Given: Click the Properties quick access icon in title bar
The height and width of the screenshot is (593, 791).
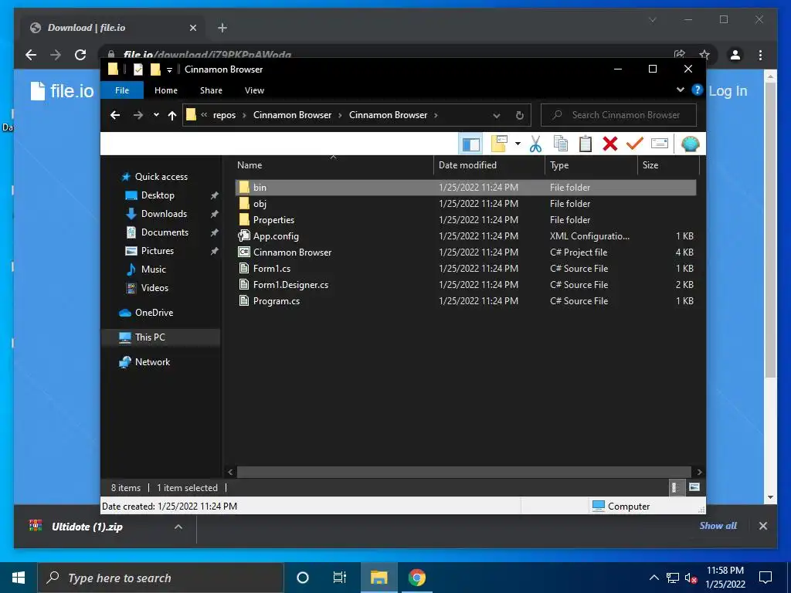Looking at the screenshot, I should coord(137,69).
